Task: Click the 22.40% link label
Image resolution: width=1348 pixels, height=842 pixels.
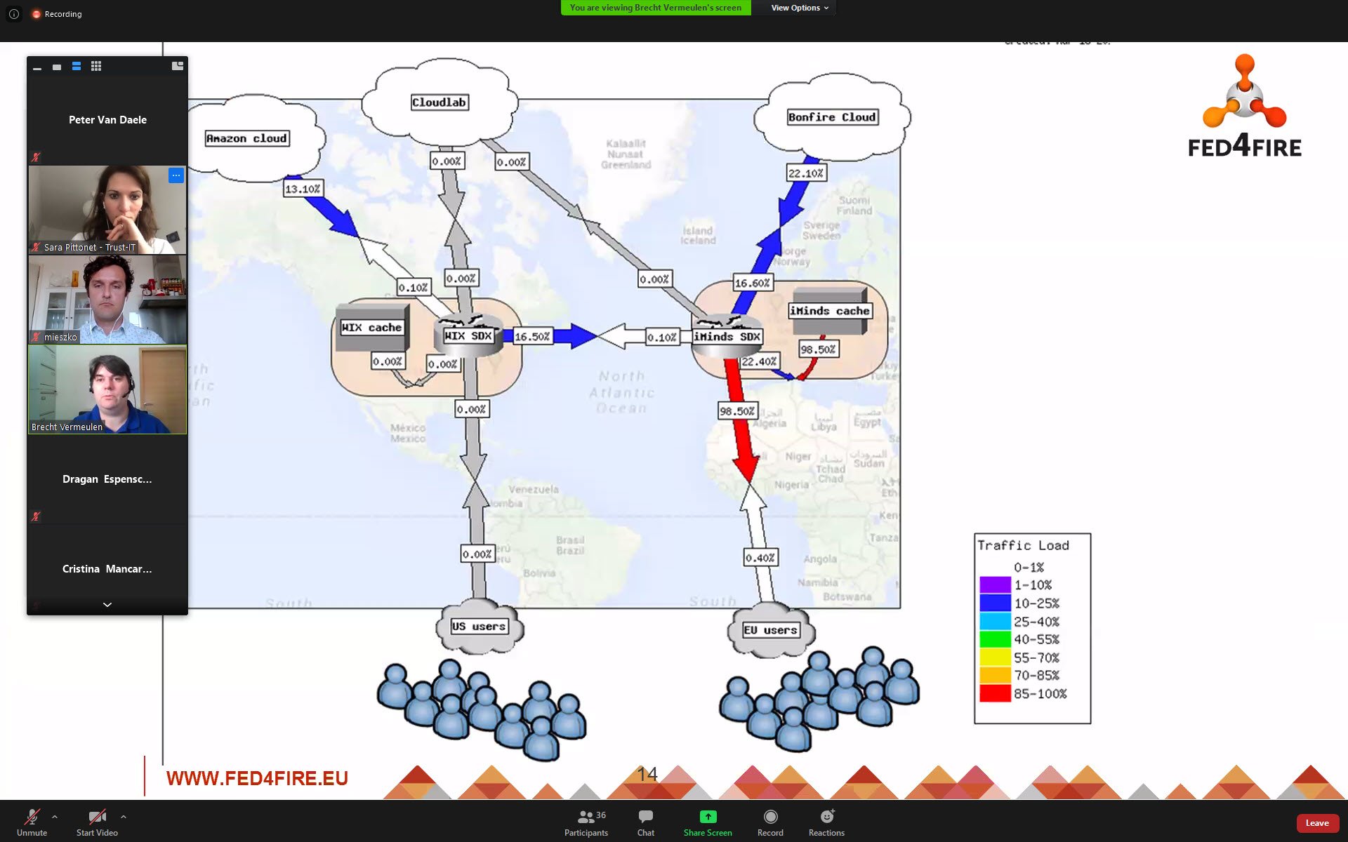Action: click(759, 361)
